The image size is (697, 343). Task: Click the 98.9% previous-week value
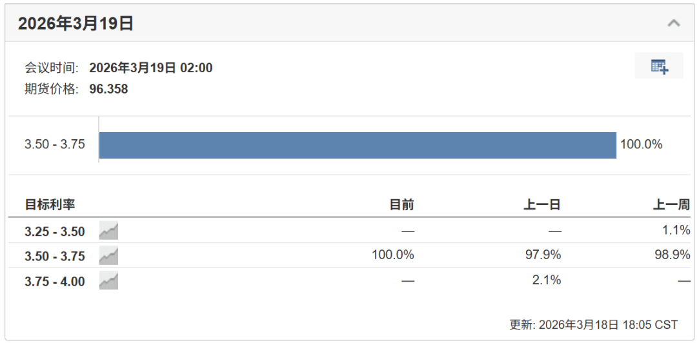(672, 255)
